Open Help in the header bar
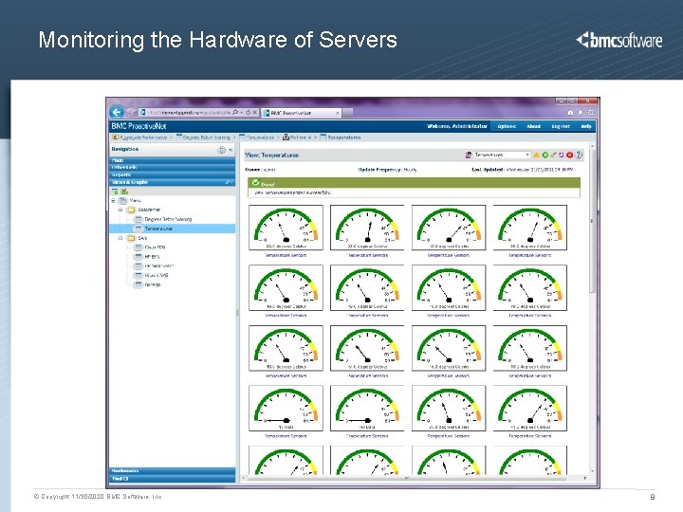 [586, 126]
